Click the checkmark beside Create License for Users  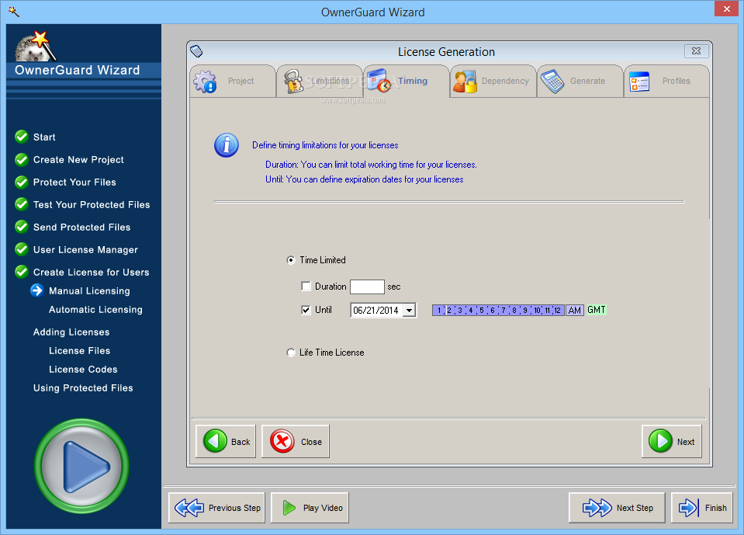(x=22, y=272)
